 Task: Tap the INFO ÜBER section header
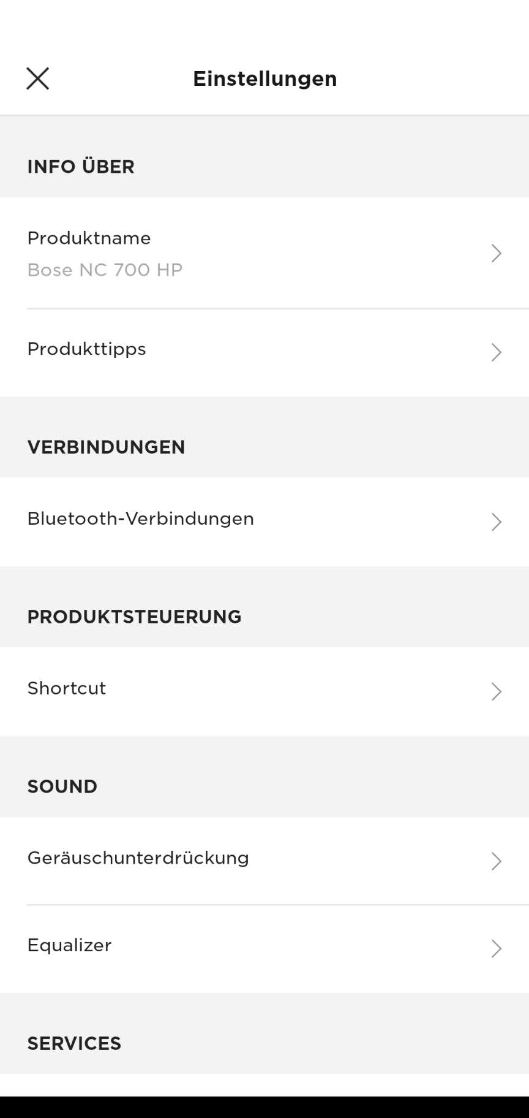click(81, 167)
